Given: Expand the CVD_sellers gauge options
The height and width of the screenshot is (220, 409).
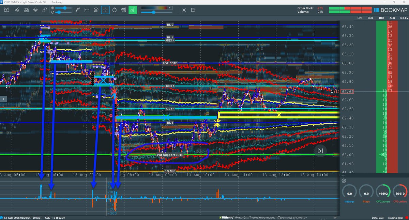Looking at the screenshot, I should (400, 193).
